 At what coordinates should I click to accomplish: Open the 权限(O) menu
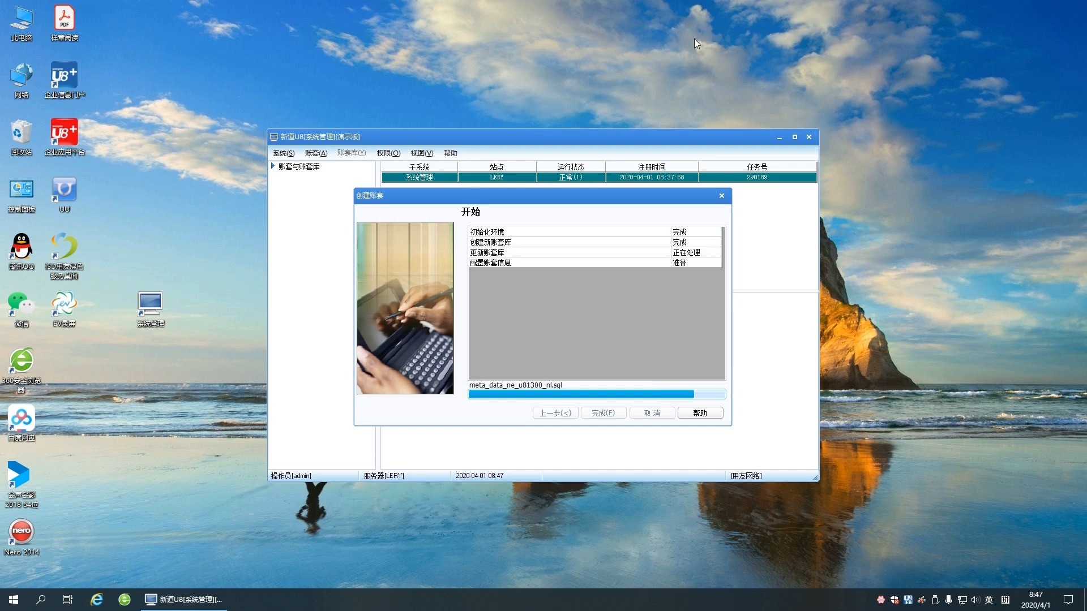coord(388,153)
